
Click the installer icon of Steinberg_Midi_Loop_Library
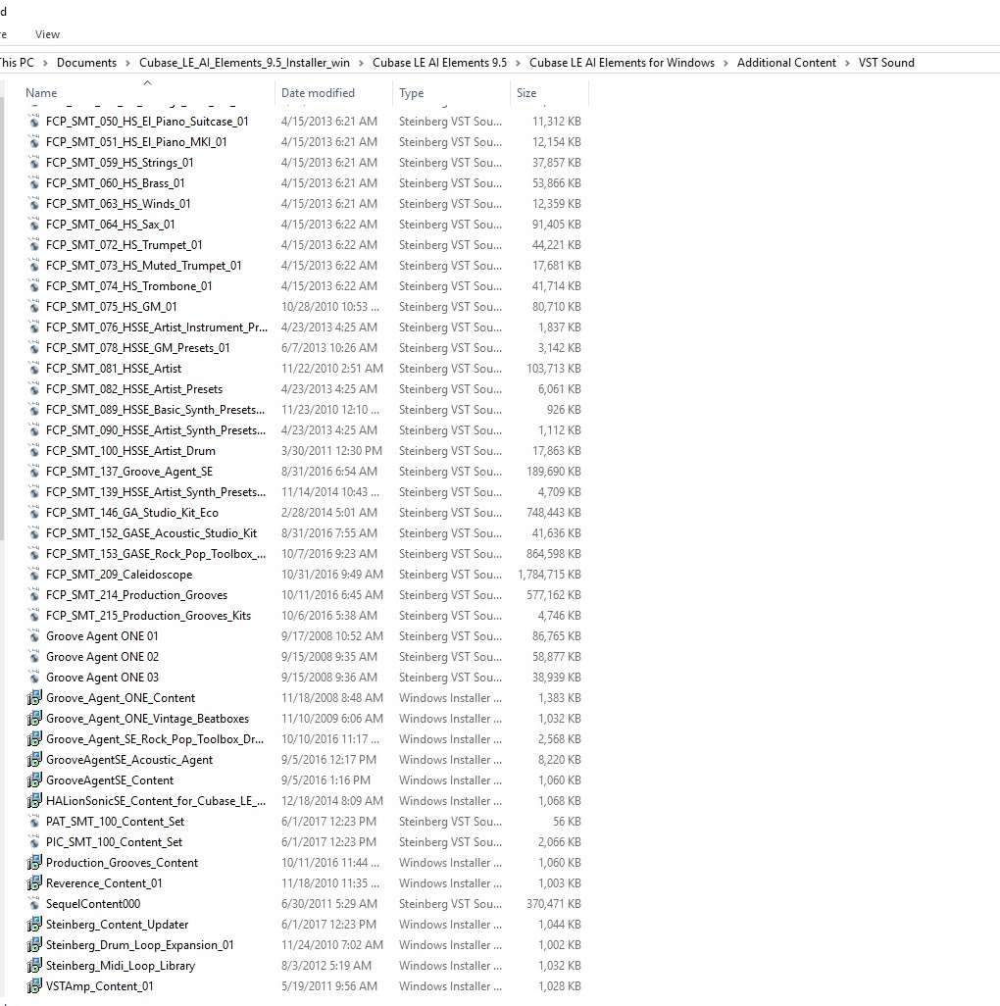coord(34,965)
